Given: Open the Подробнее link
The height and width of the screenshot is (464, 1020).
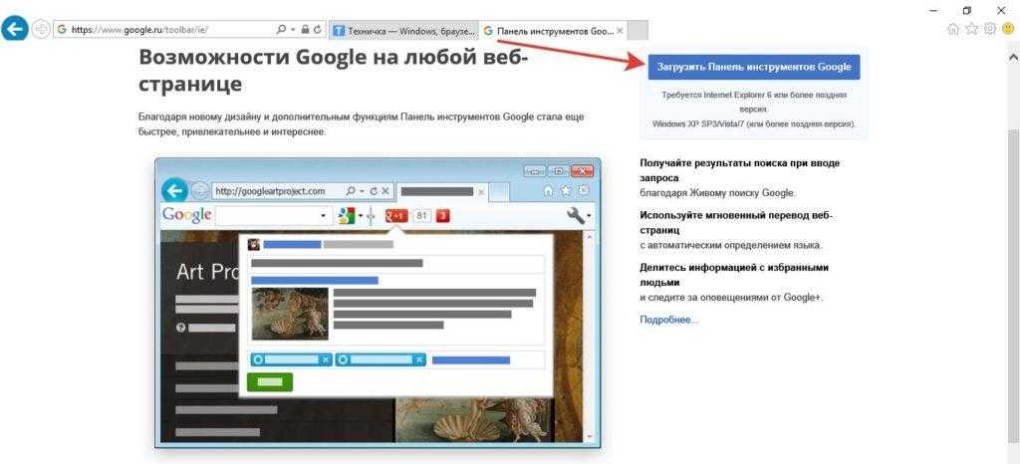Looking at the screenshot, I should [668, 320].
